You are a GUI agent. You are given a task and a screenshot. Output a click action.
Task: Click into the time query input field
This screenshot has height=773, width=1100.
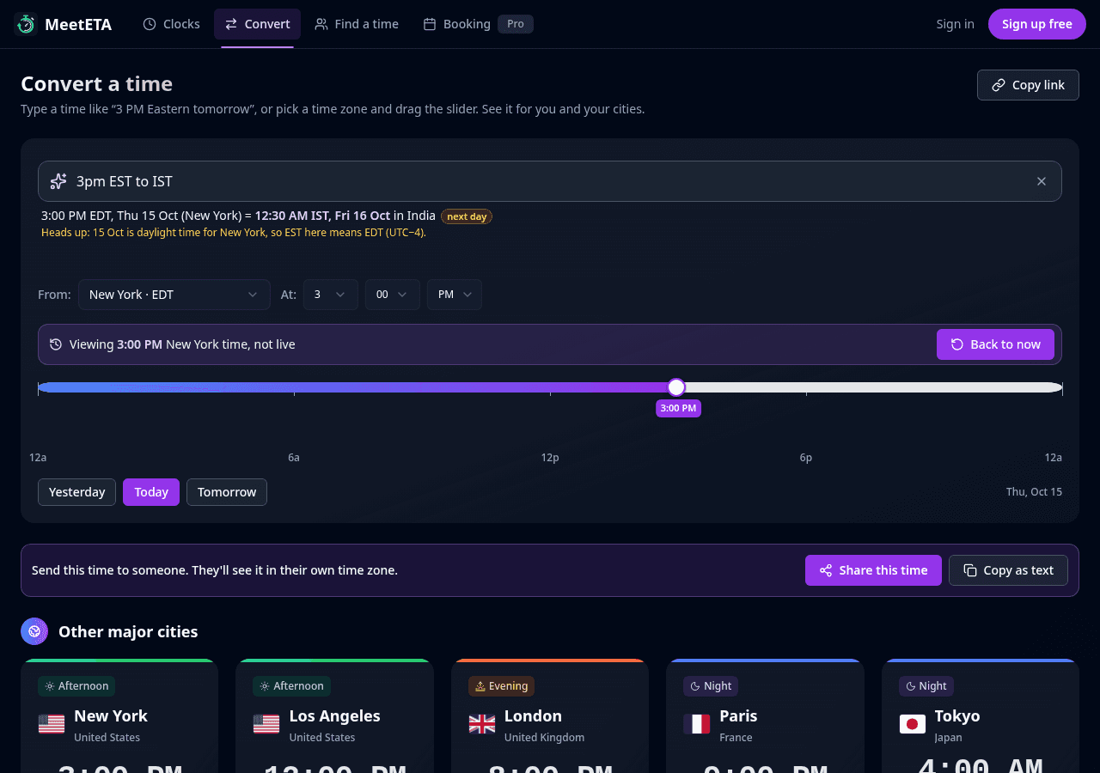550,181
